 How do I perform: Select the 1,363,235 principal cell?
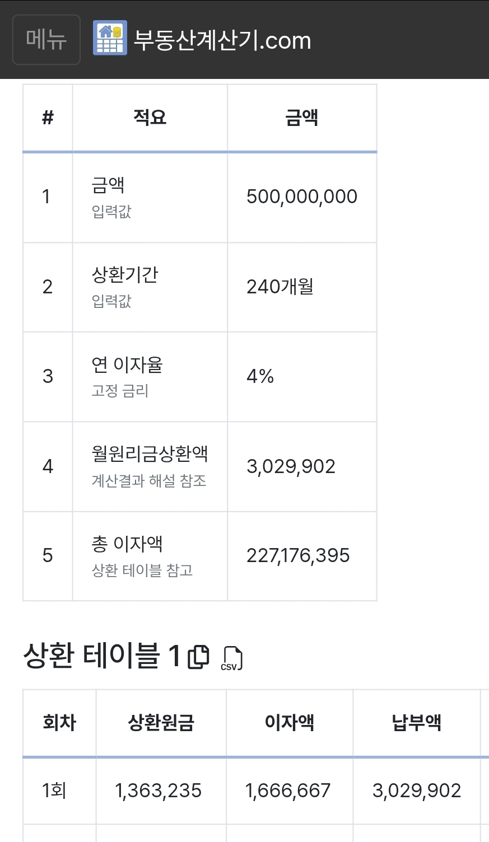pyautogui.click(x=158, y=790)
